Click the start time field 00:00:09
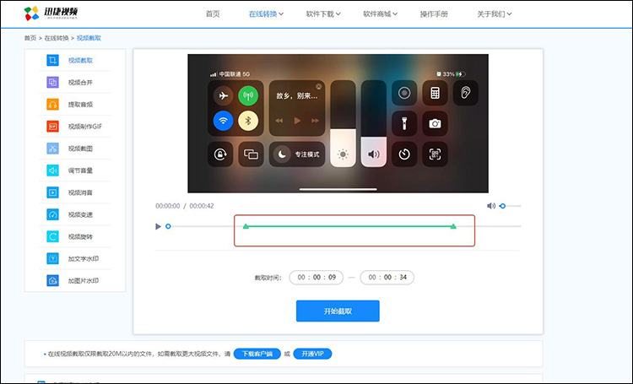 pyautogui.click(x=316, y=278)
